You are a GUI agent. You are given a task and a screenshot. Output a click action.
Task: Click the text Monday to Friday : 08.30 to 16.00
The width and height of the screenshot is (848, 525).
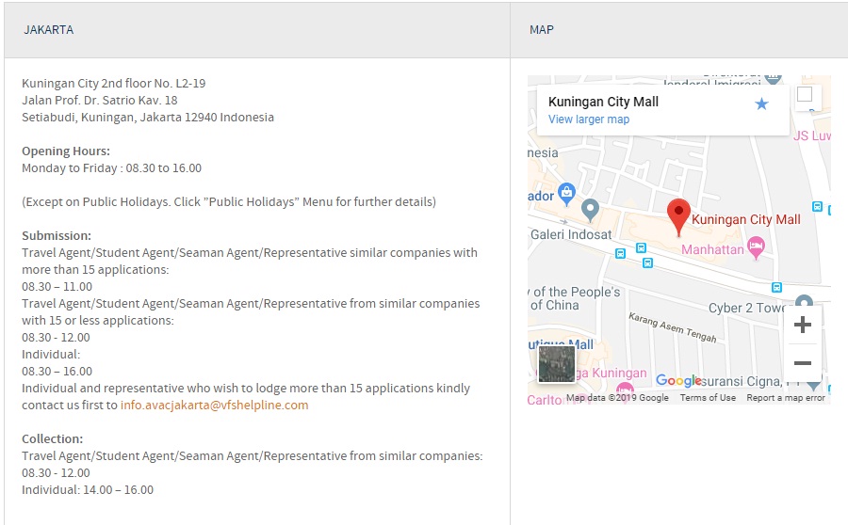click(111, 168)
